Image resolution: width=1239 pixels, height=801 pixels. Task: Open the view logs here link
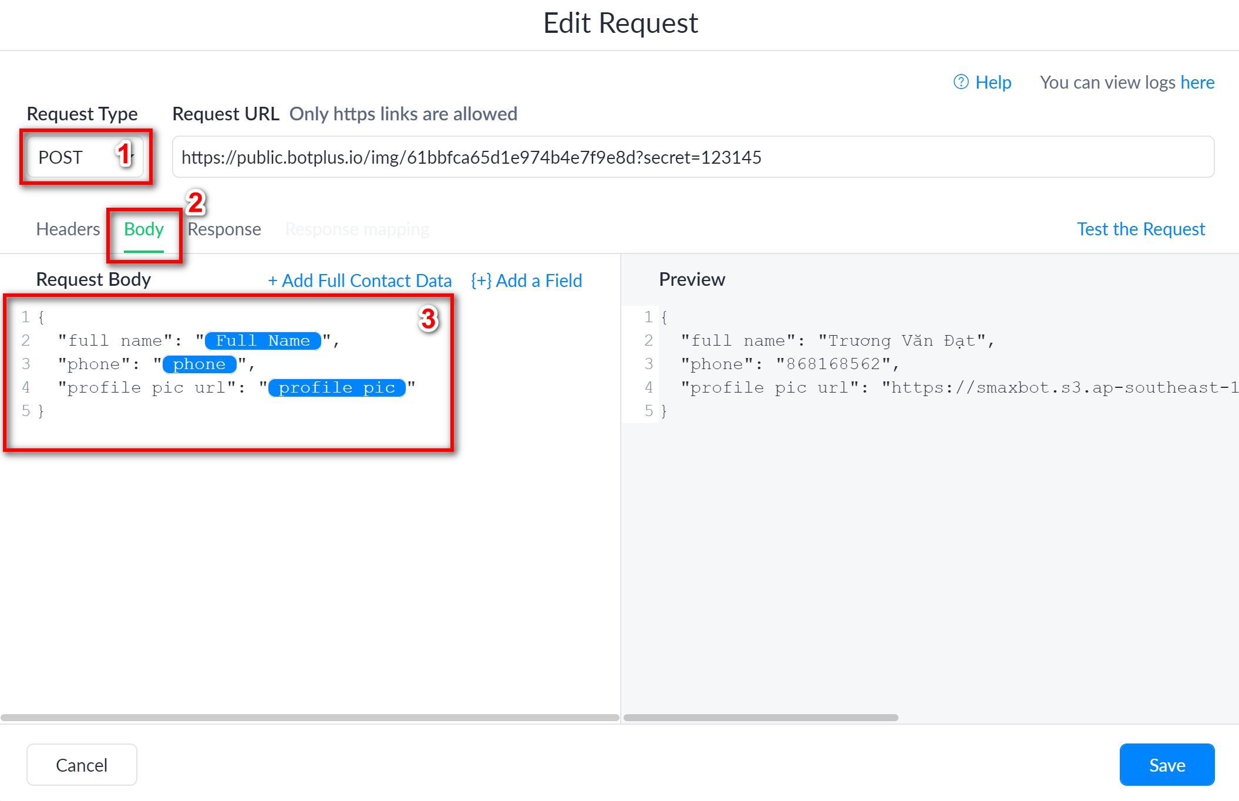[x=1197, y=82]
